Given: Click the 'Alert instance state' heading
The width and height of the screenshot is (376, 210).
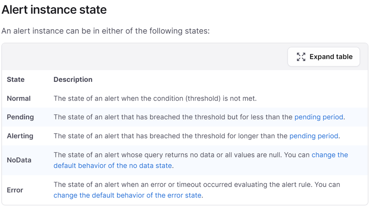Looking at the screenshot, I should coord(54,10).
